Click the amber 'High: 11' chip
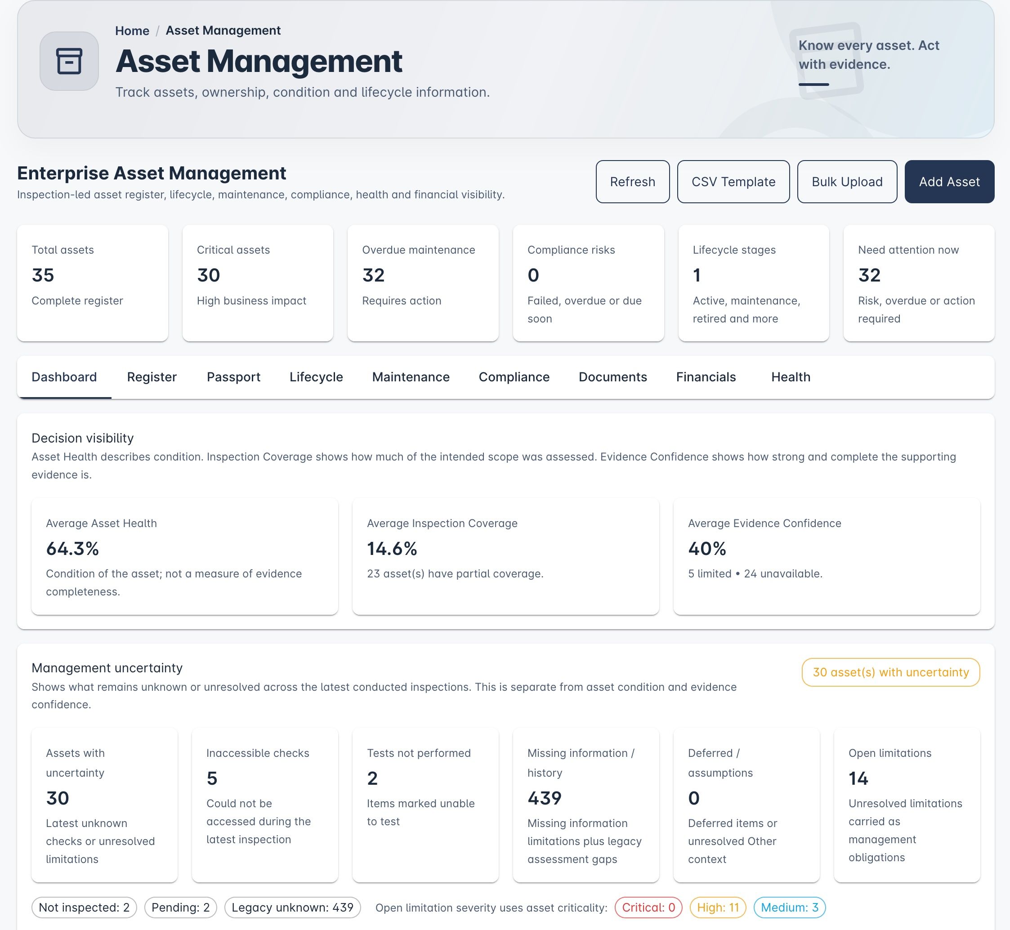 [718, 908]
